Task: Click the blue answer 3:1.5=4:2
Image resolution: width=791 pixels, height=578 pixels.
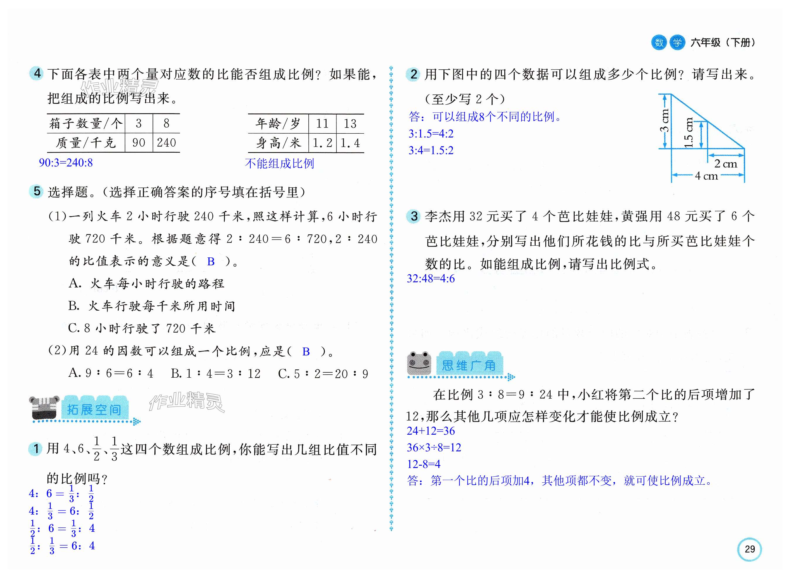Action: point(431,134)
